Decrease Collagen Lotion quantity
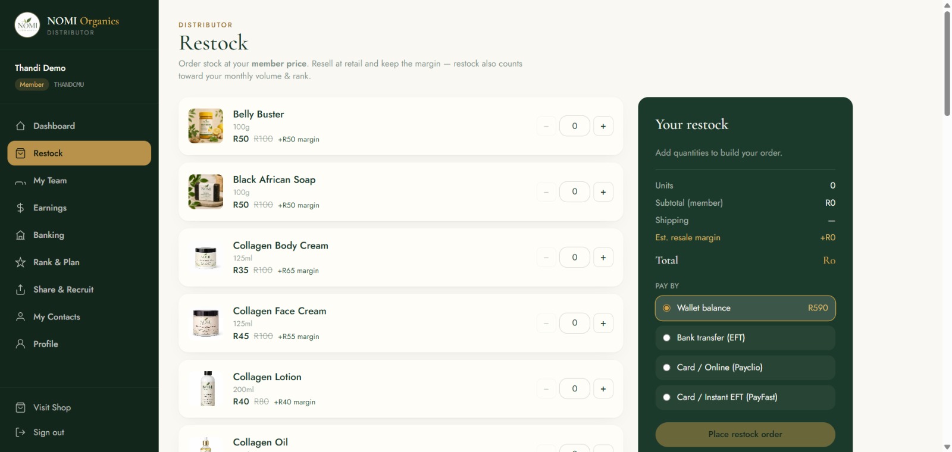The height and width of the screenshot is (452, 952). point(546,389)
